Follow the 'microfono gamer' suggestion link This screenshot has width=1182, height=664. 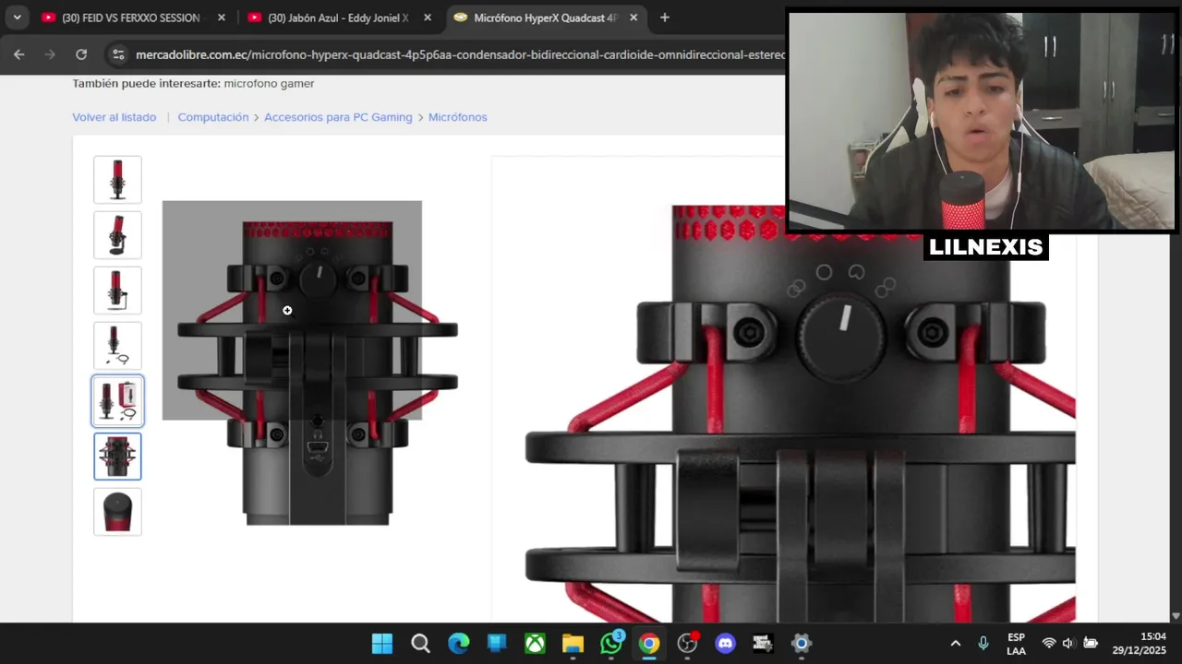tap(269, 83)
